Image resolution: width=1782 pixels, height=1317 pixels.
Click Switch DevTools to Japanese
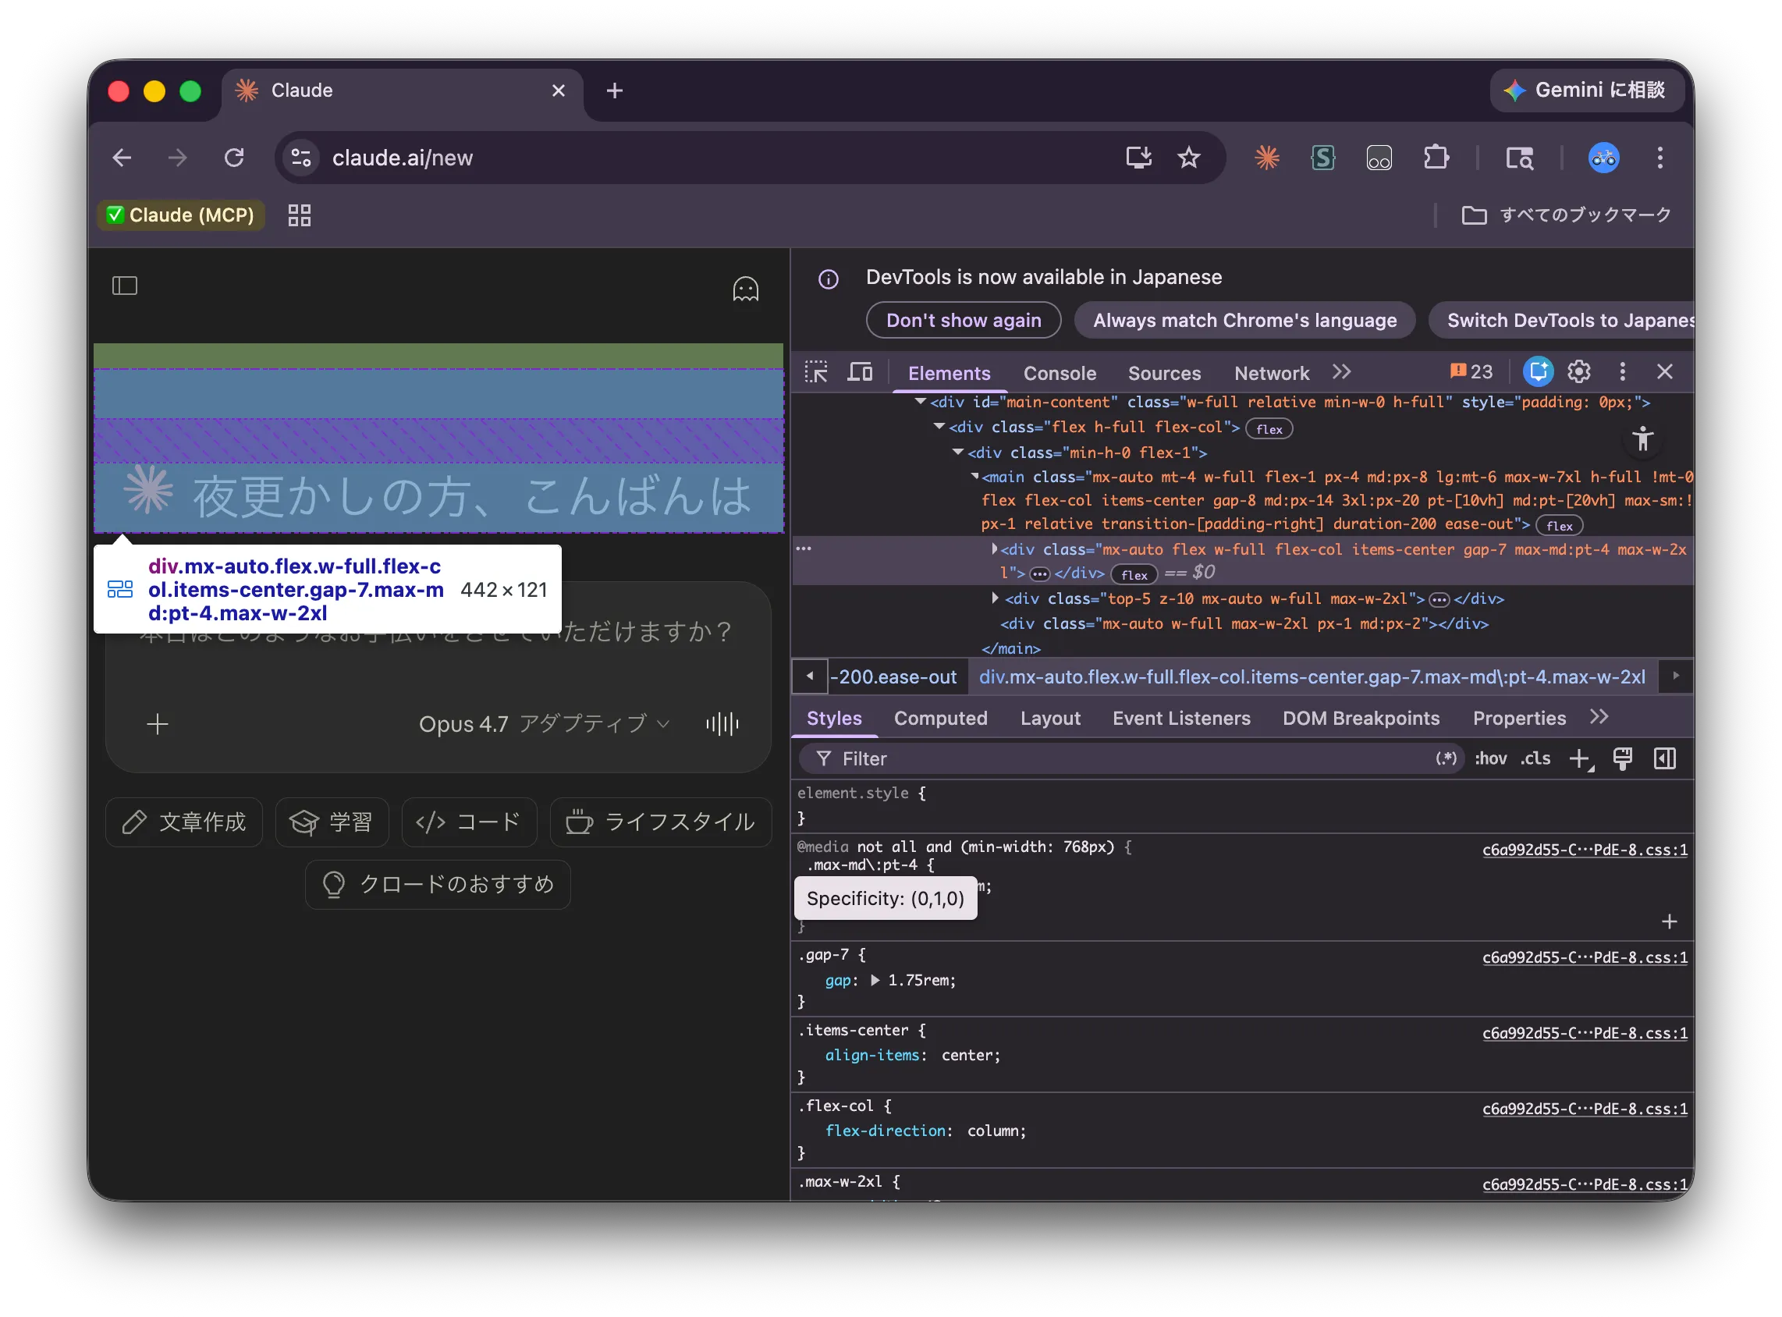coord(1561,321)
